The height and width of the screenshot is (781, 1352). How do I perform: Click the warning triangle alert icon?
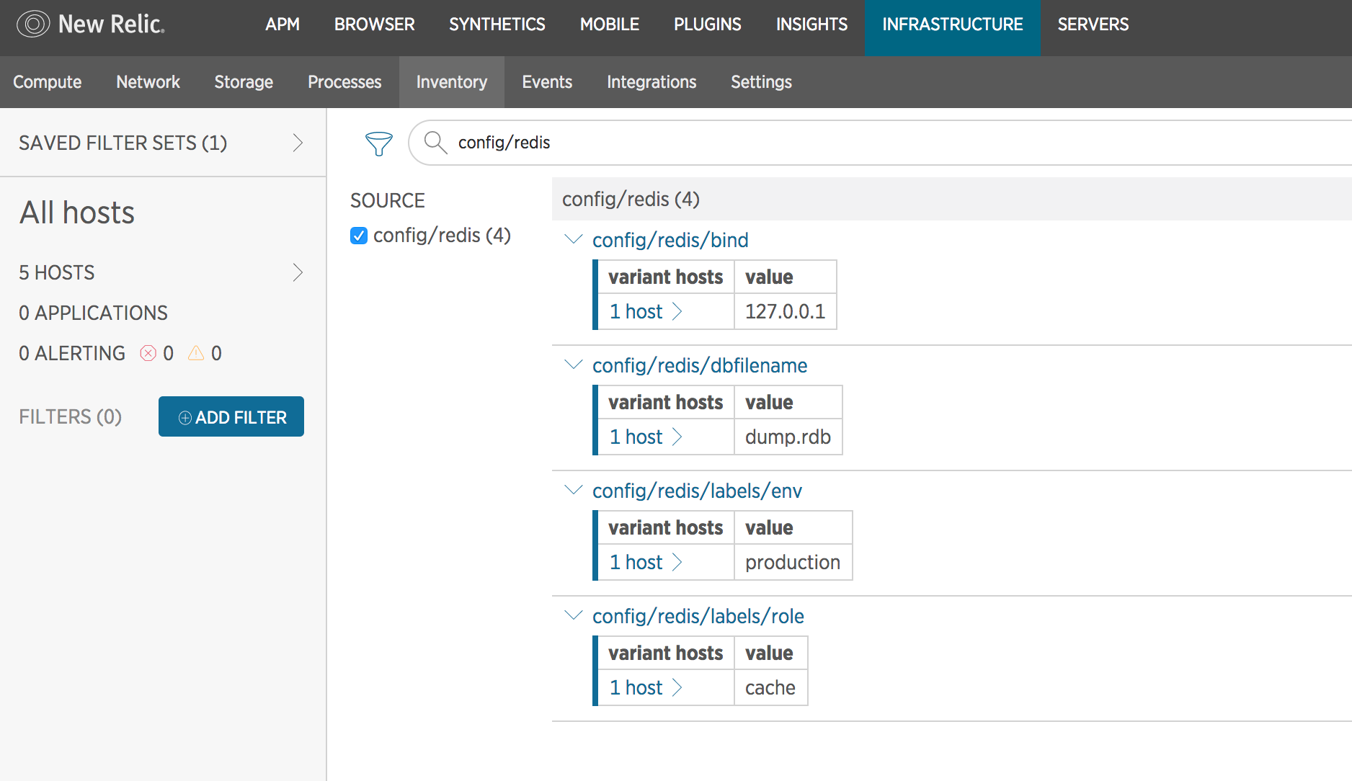[x=196, y=353]
